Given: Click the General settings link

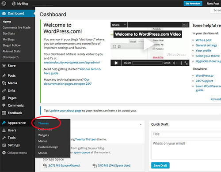Looking at the screenshot, I should [206, 45].
